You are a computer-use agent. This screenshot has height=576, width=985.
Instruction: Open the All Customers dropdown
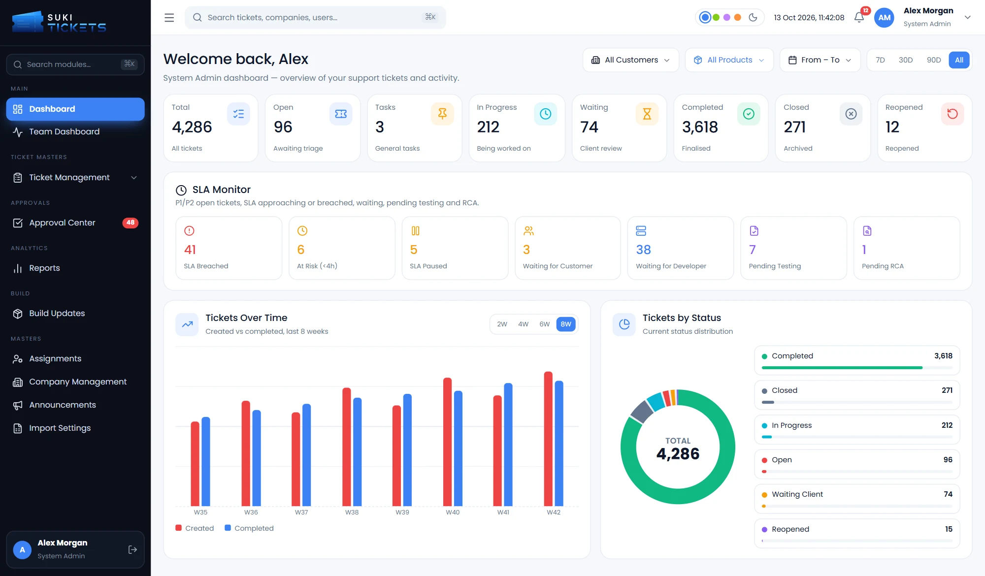point(630,60)
